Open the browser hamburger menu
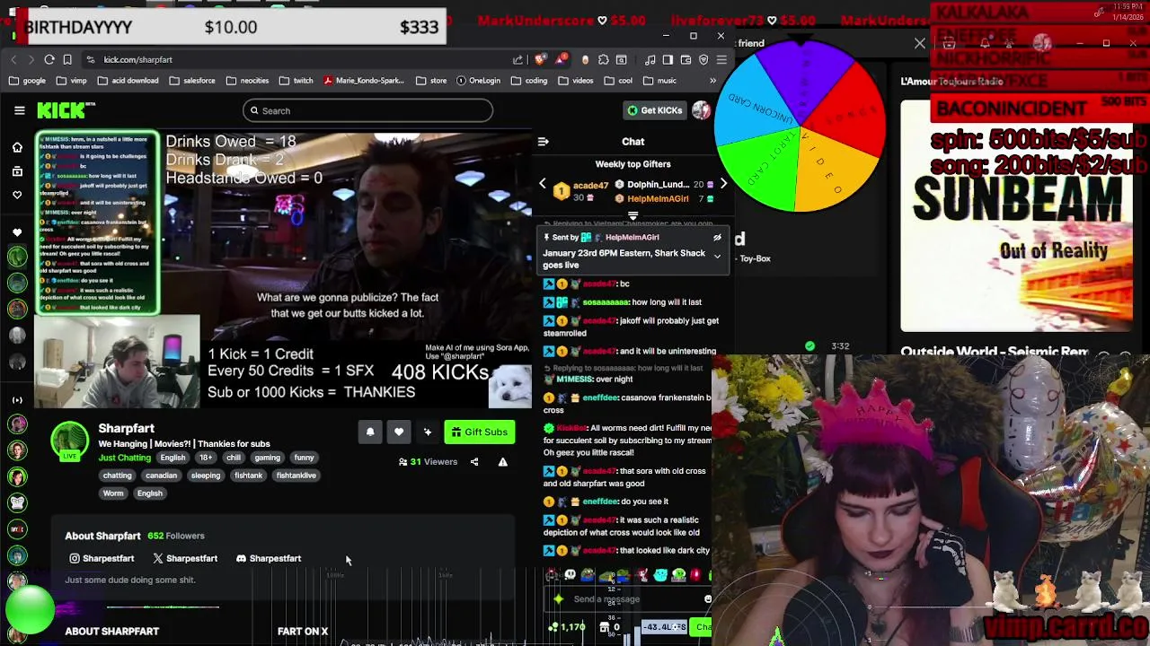 pos(721,59)
